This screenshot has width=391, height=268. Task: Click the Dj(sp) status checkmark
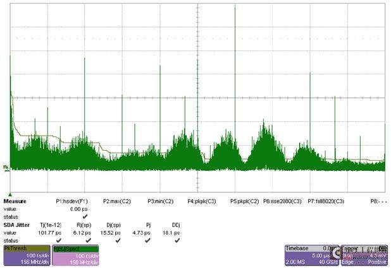pos(118,240)
